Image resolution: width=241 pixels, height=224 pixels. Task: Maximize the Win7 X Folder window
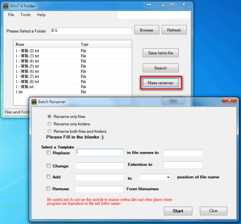[172, 4]
